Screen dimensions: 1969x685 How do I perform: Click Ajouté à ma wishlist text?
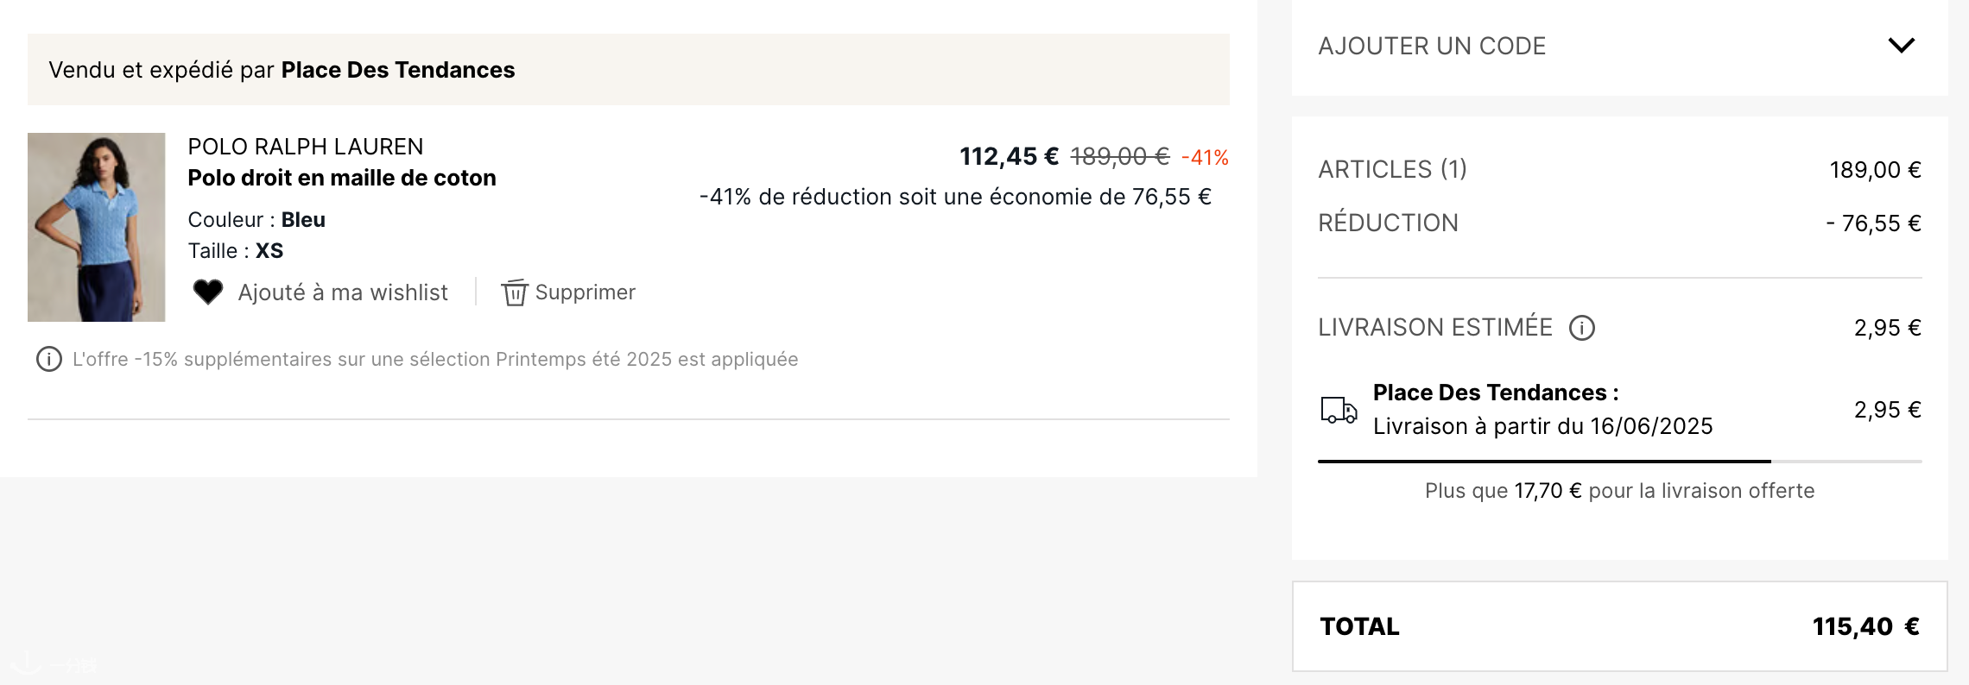[x=343, y=292]
